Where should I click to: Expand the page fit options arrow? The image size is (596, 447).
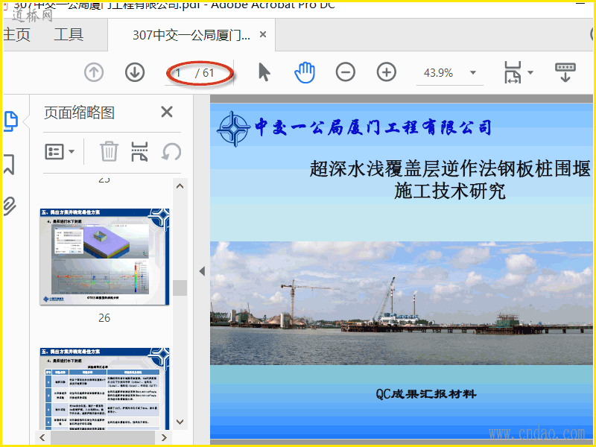[x=530, y=72]
